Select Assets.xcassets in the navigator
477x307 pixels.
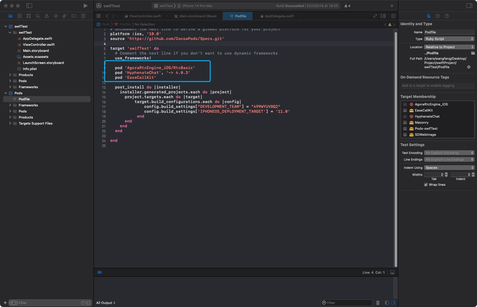pyautogui.click(x=35, y=57)
